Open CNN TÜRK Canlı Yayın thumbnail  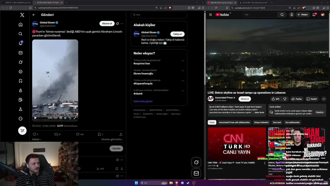[x=237, y=144]
